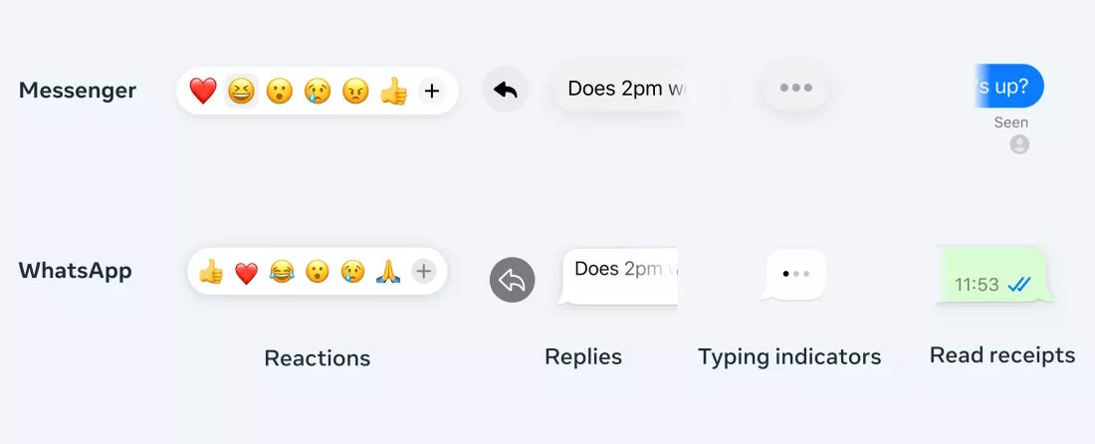Image resolution: width=1095 pixels, height=444 pixels.
Task: Choose the crying emoji in Messenger reactions
Action: [318, 92]
